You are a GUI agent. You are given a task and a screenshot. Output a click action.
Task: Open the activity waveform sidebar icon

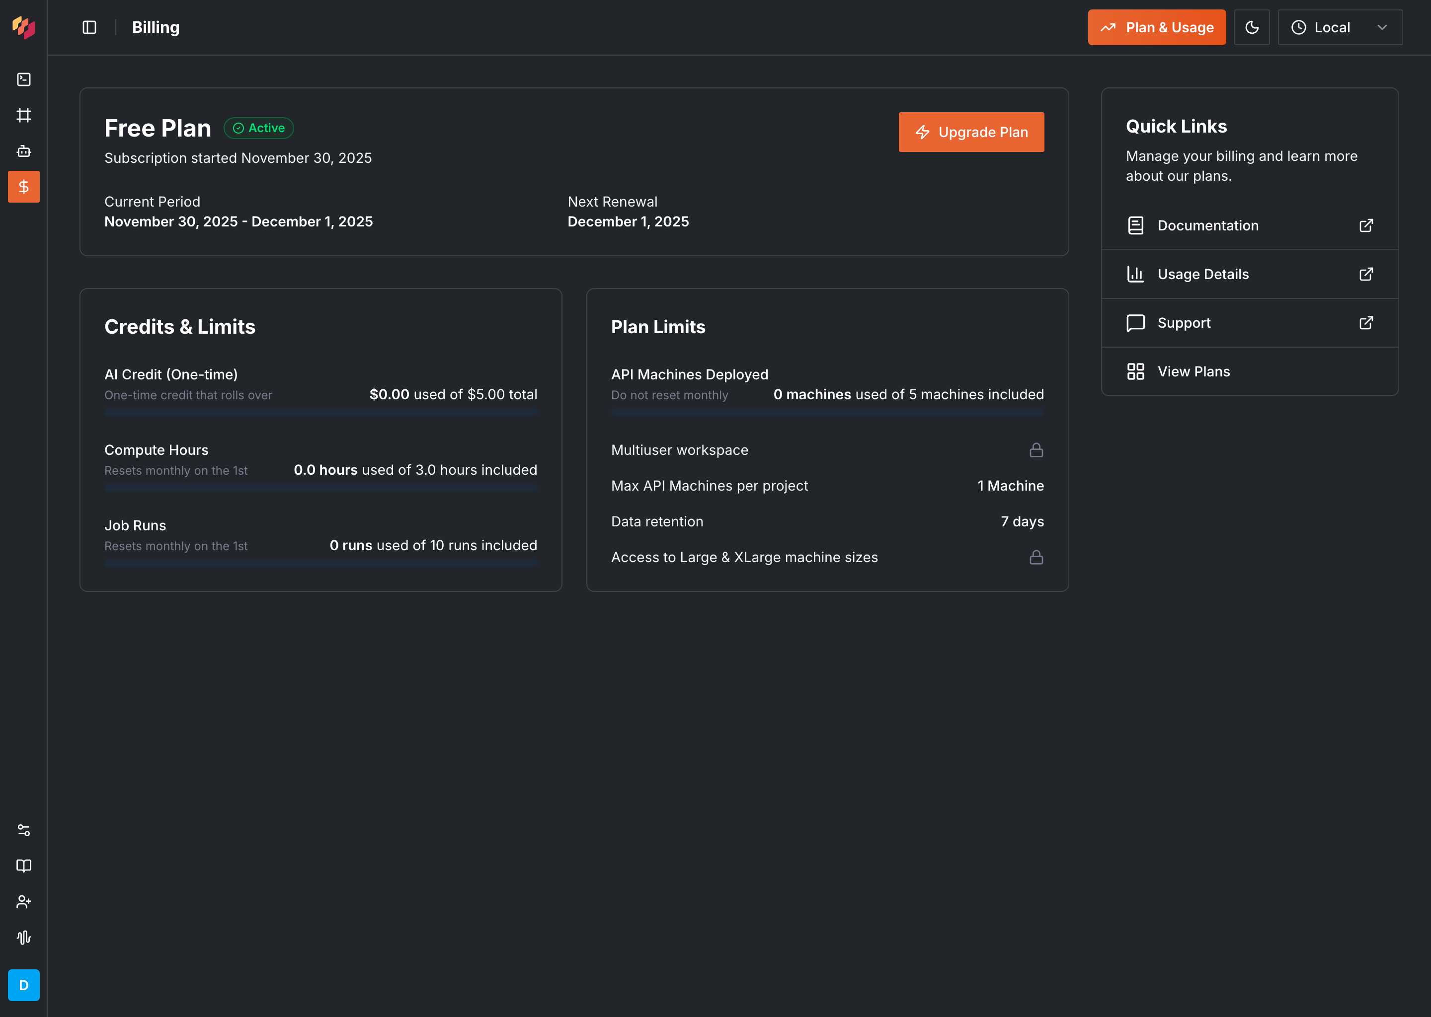24,938
